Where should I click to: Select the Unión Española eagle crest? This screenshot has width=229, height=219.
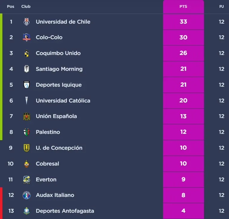pyautogui.click(x=27, y=116)
